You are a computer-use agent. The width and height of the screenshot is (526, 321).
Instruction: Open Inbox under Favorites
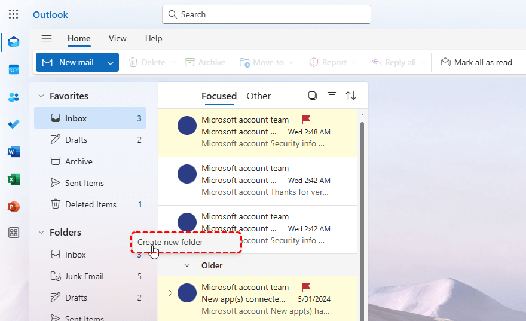click(x=90, y=118)
